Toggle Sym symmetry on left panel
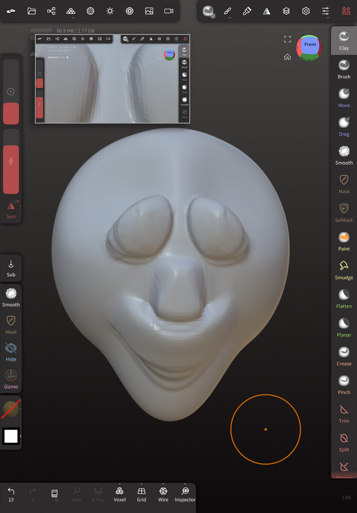This screenshot has width=357, height=513. click(x=11, y=209)
